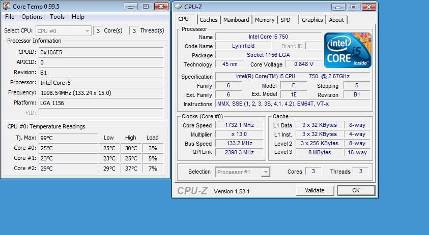Click the Specification field in CPU-Z
The width and height of the screenshot is (429, 235).
click(293, 76)
